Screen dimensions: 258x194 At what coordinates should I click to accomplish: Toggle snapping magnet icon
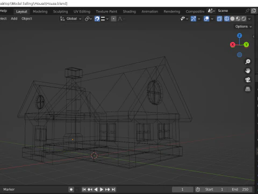click(97, 19)
